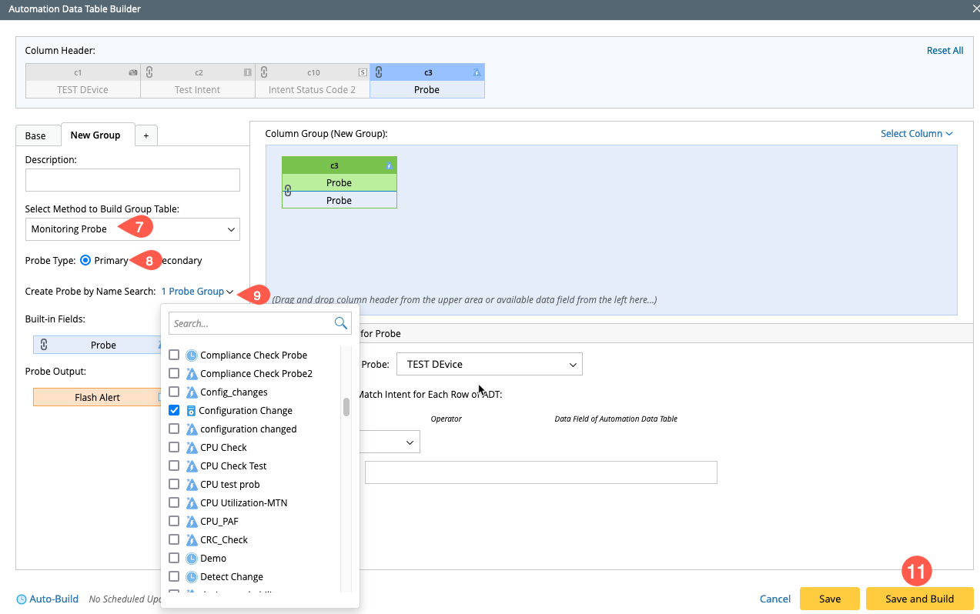Uncheck the Configuration Change checkbox
Image resolution: width=980 pixels, height=614 pixels.
tap(174, 410)
